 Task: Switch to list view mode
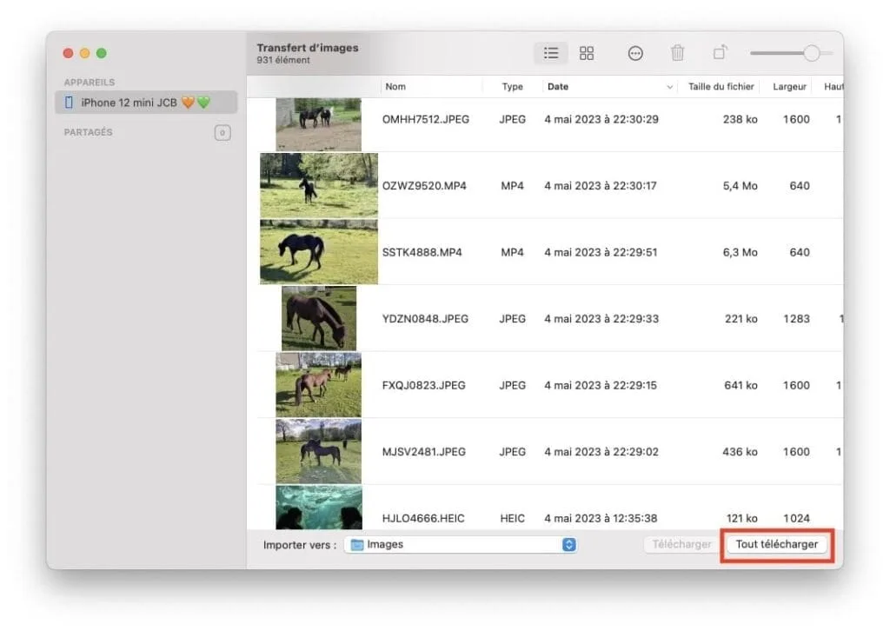pos(550,53)
